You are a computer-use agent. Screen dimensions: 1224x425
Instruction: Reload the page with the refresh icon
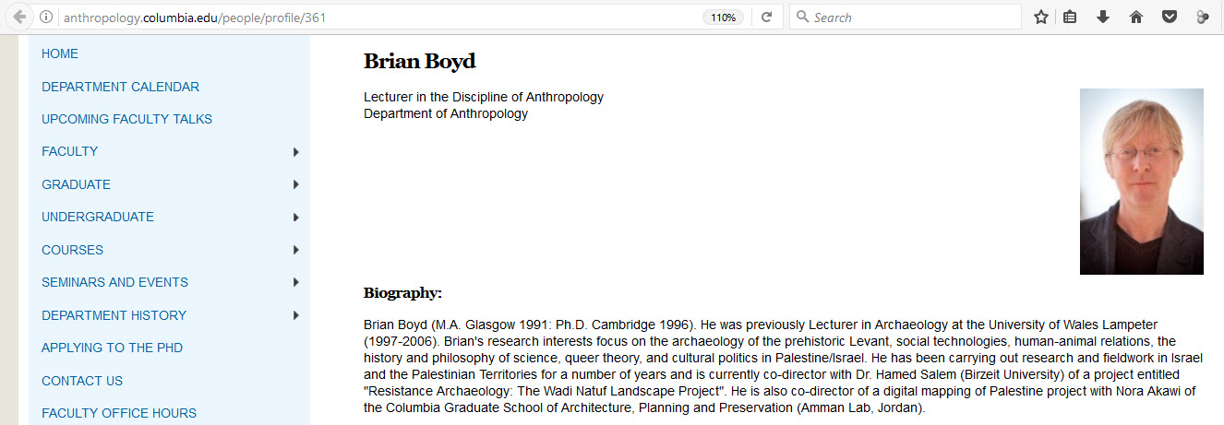click(766, 17)
